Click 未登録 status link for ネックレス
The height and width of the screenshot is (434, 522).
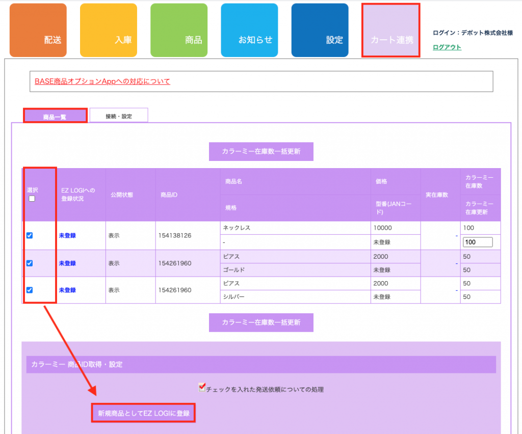[67, 236]
